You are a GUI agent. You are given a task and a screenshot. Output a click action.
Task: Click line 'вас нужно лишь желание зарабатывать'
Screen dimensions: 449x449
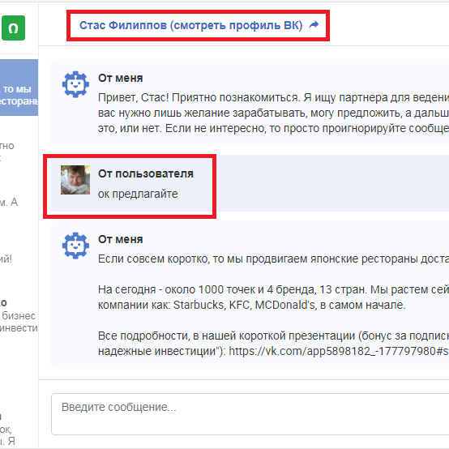click(273, 113)
